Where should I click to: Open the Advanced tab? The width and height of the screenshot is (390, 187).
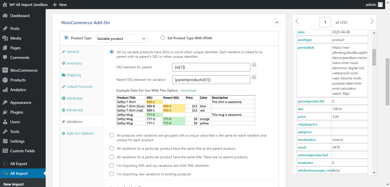coord(82,110)
